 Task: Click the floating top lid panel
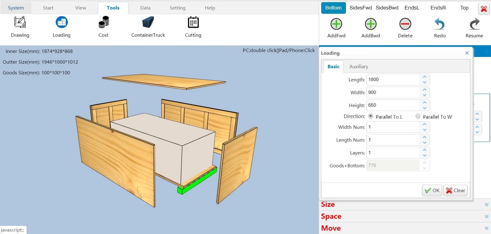pos(164,82)
